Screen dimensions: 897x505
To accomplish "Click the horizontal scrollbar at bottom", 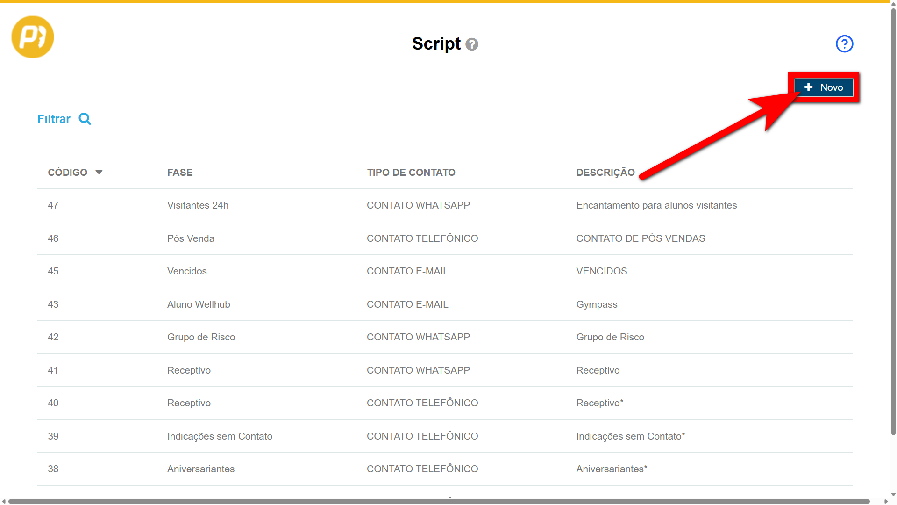I will tap(439, 501).
